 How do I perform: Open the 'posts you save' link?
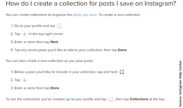coord(85,15)
